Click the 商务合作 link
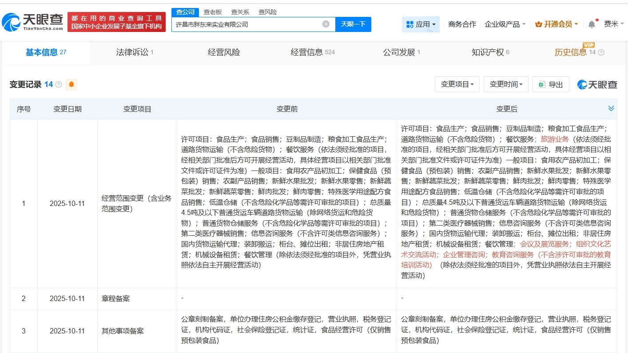628x353 pixels. click(462, 24)
